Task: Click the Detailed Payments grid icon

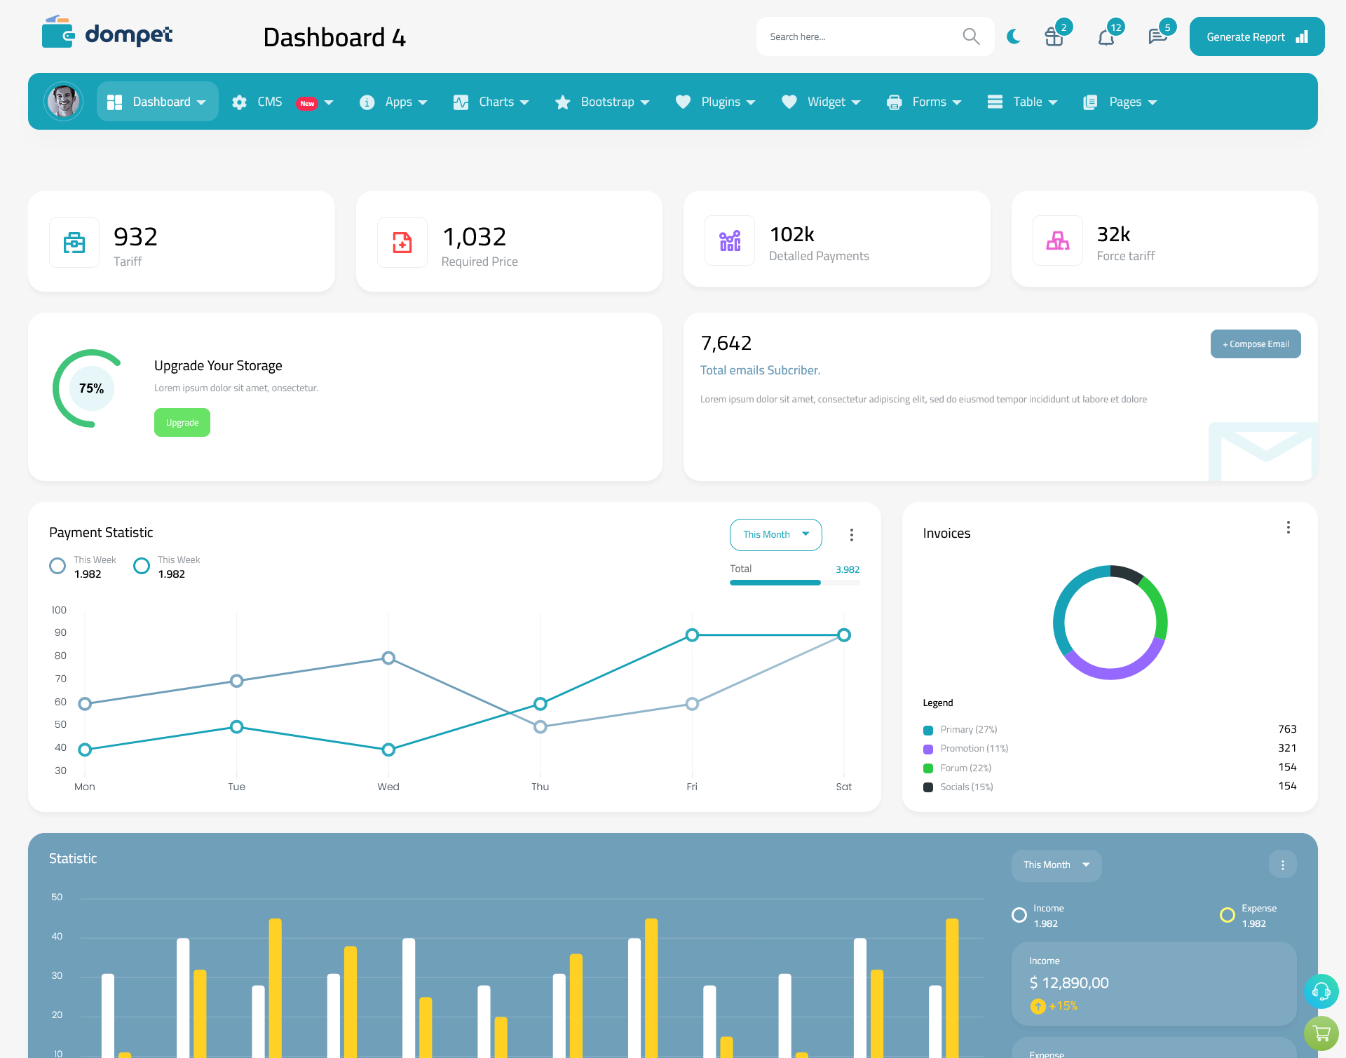Action: tap(728, 239)
